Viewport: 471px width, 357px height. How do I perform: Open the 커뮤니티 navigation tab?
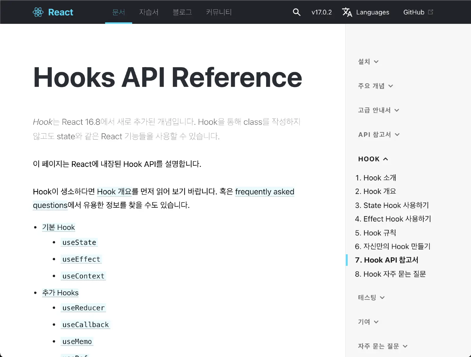219,12
